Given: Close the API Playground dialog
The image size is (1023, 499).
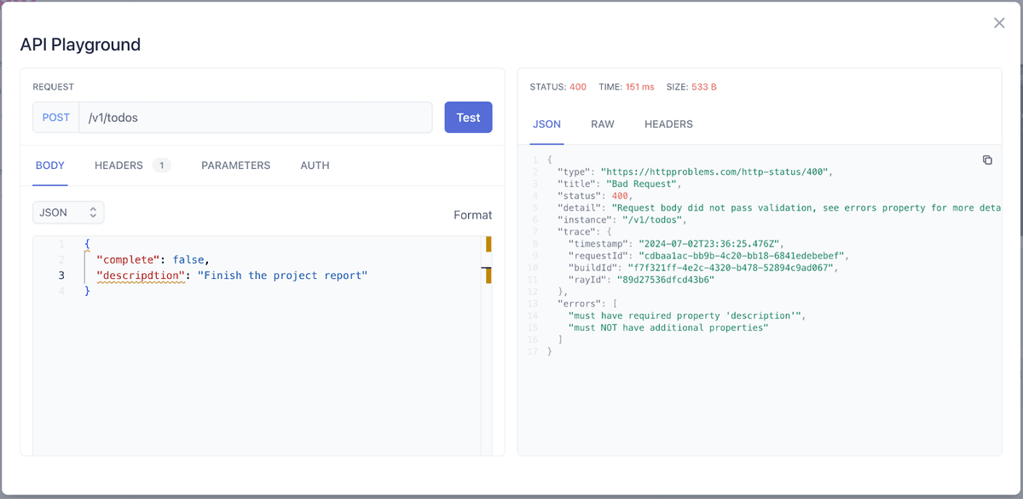Looking at the screenshot, I should [998, 22].
